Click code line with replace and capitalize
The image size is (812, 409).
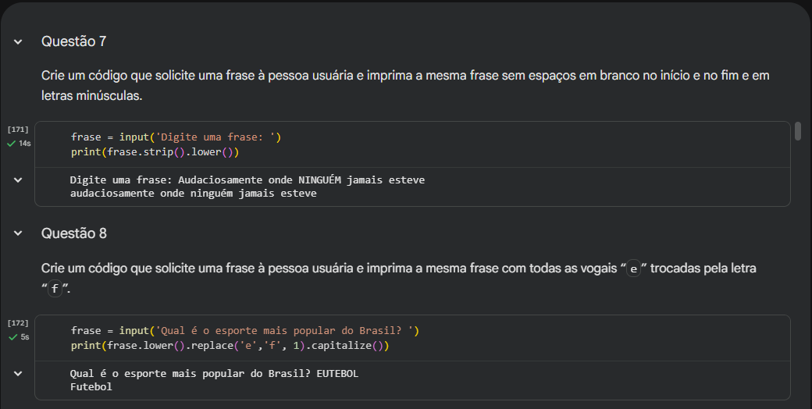pyautogui.click(x=230, y=345)
